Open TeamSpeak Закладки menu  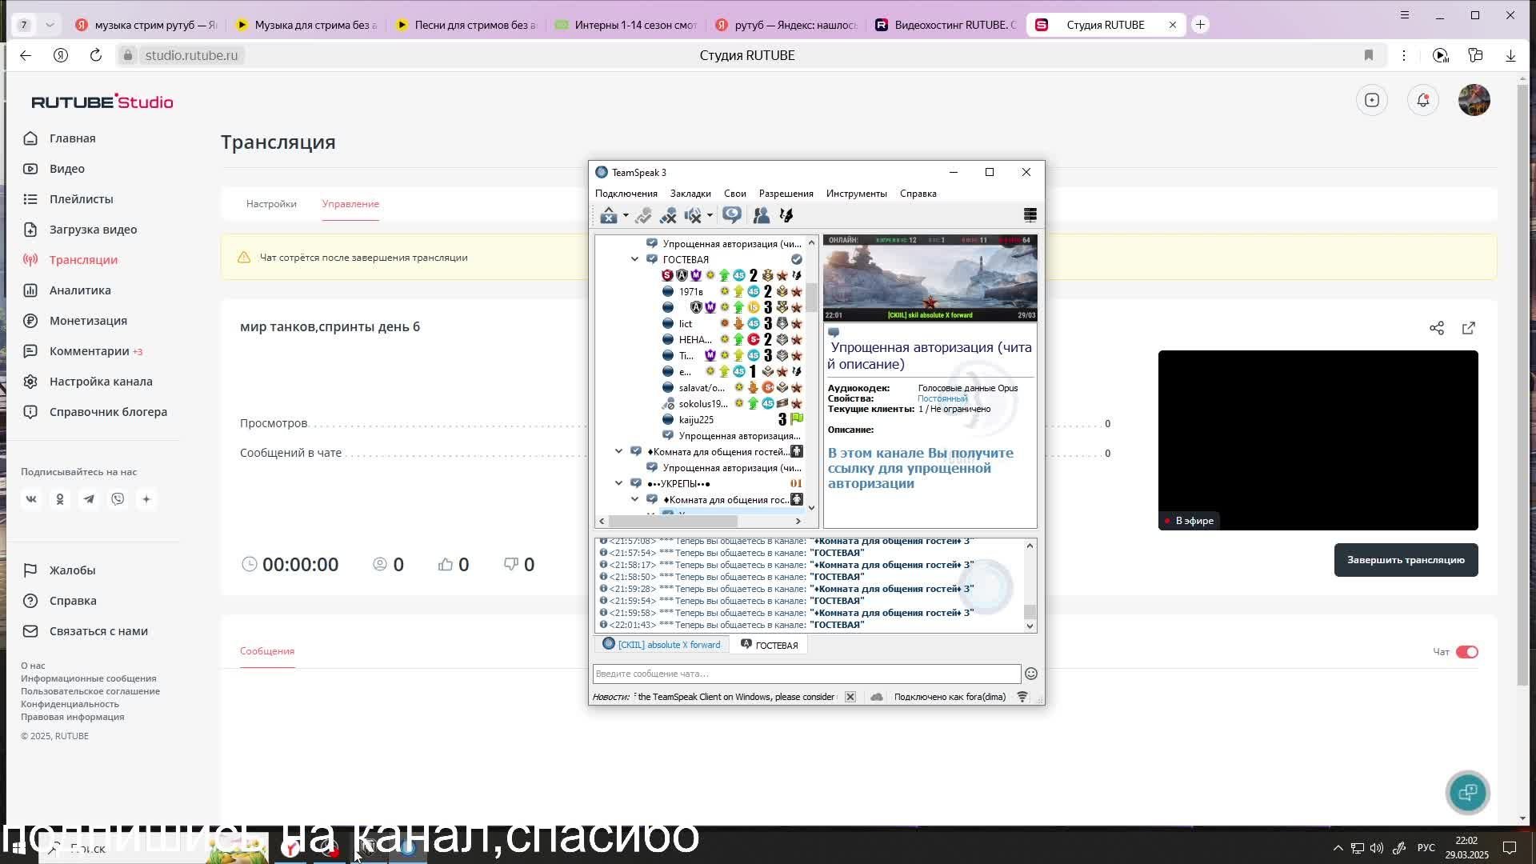(x=690, y=194)
